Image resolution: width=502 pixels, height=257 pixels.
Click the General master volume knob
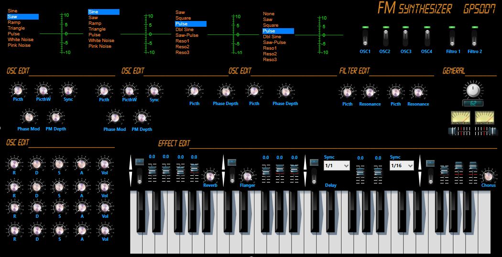[473, 89]
